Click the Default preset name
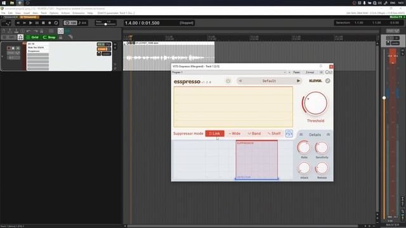Viewport: 406px width, 228px height. tap(269, 81)
